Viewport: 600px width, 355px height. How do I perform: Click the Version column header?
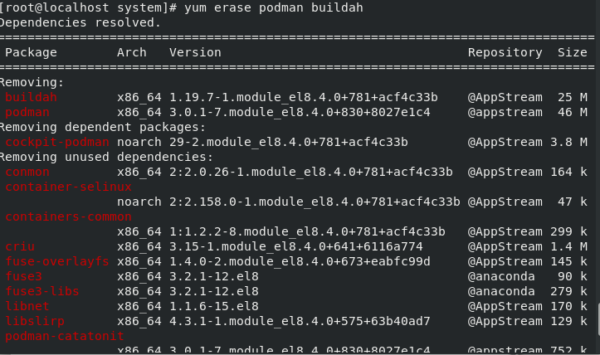coord(195,52)
